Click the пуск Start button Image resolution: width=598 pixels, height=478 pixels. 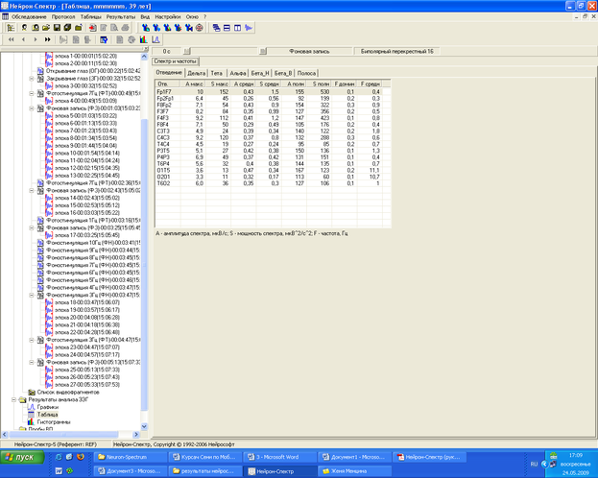(20, 459)
